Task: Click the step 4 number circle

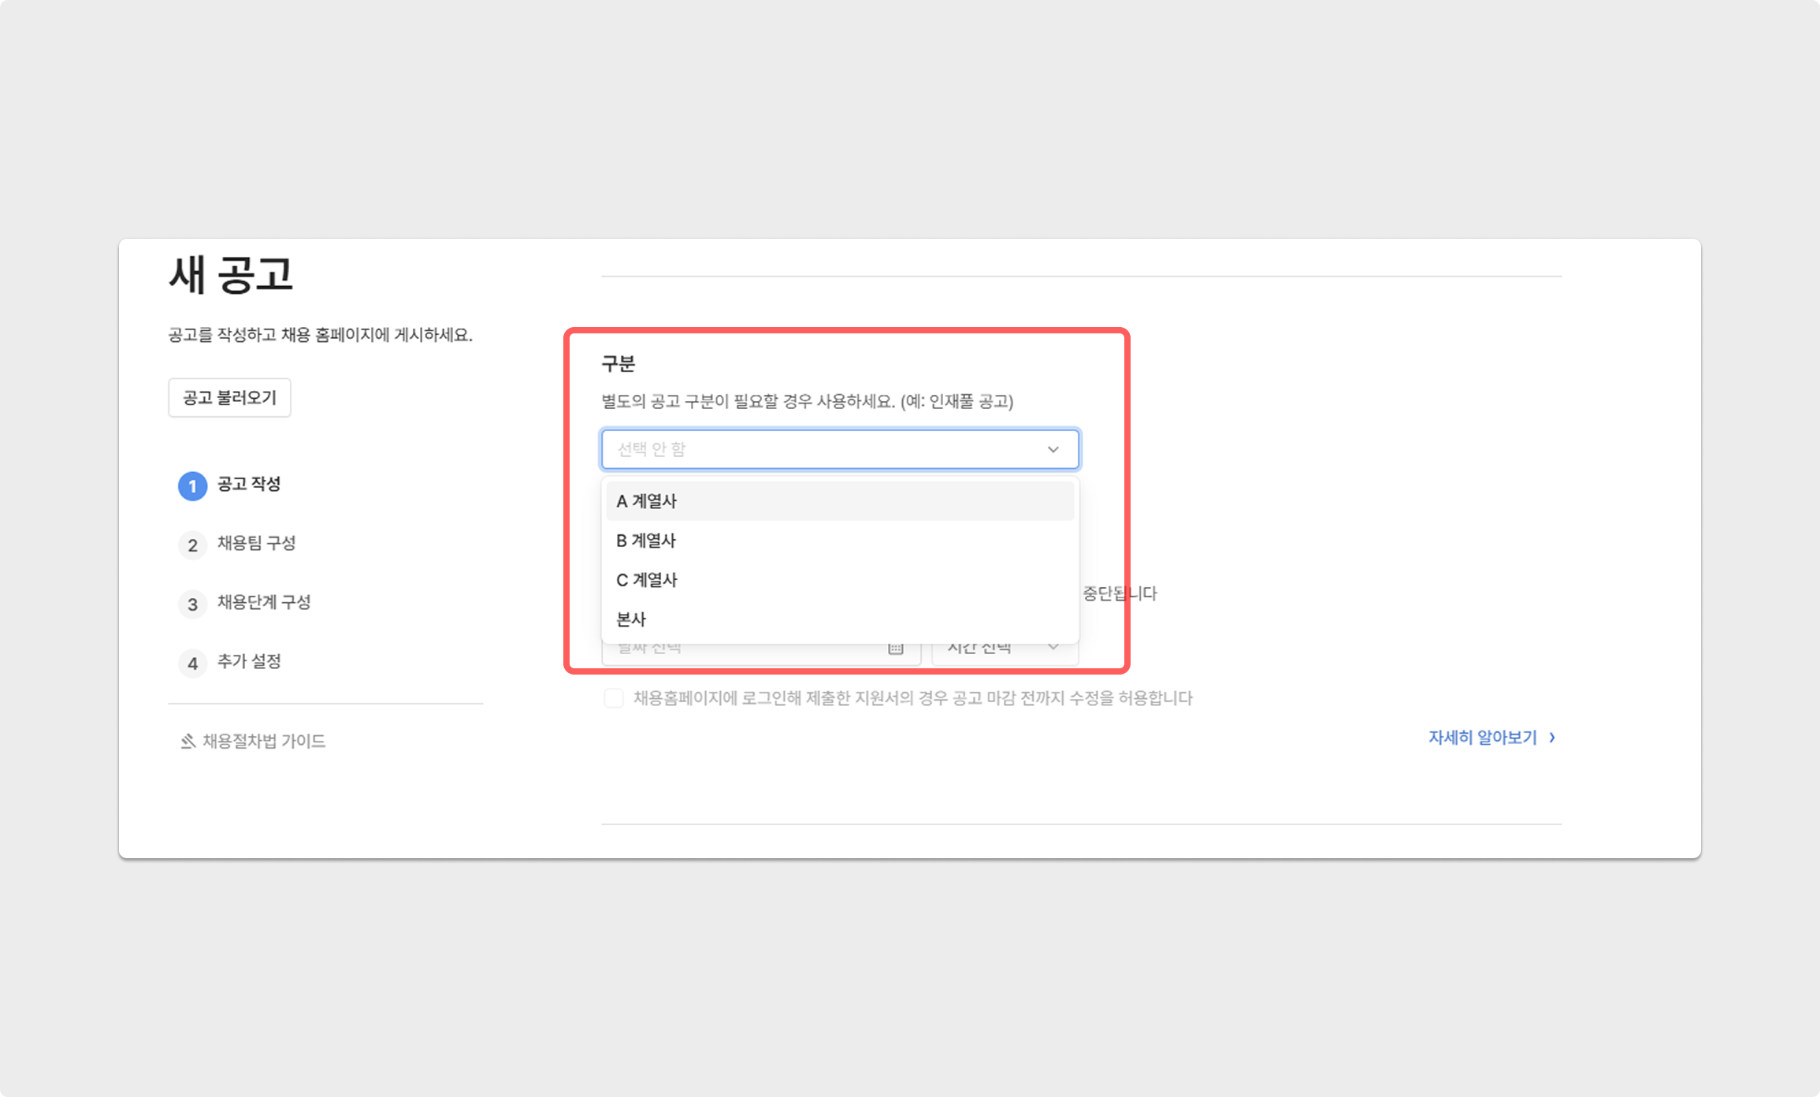Action: coord(192,664)
